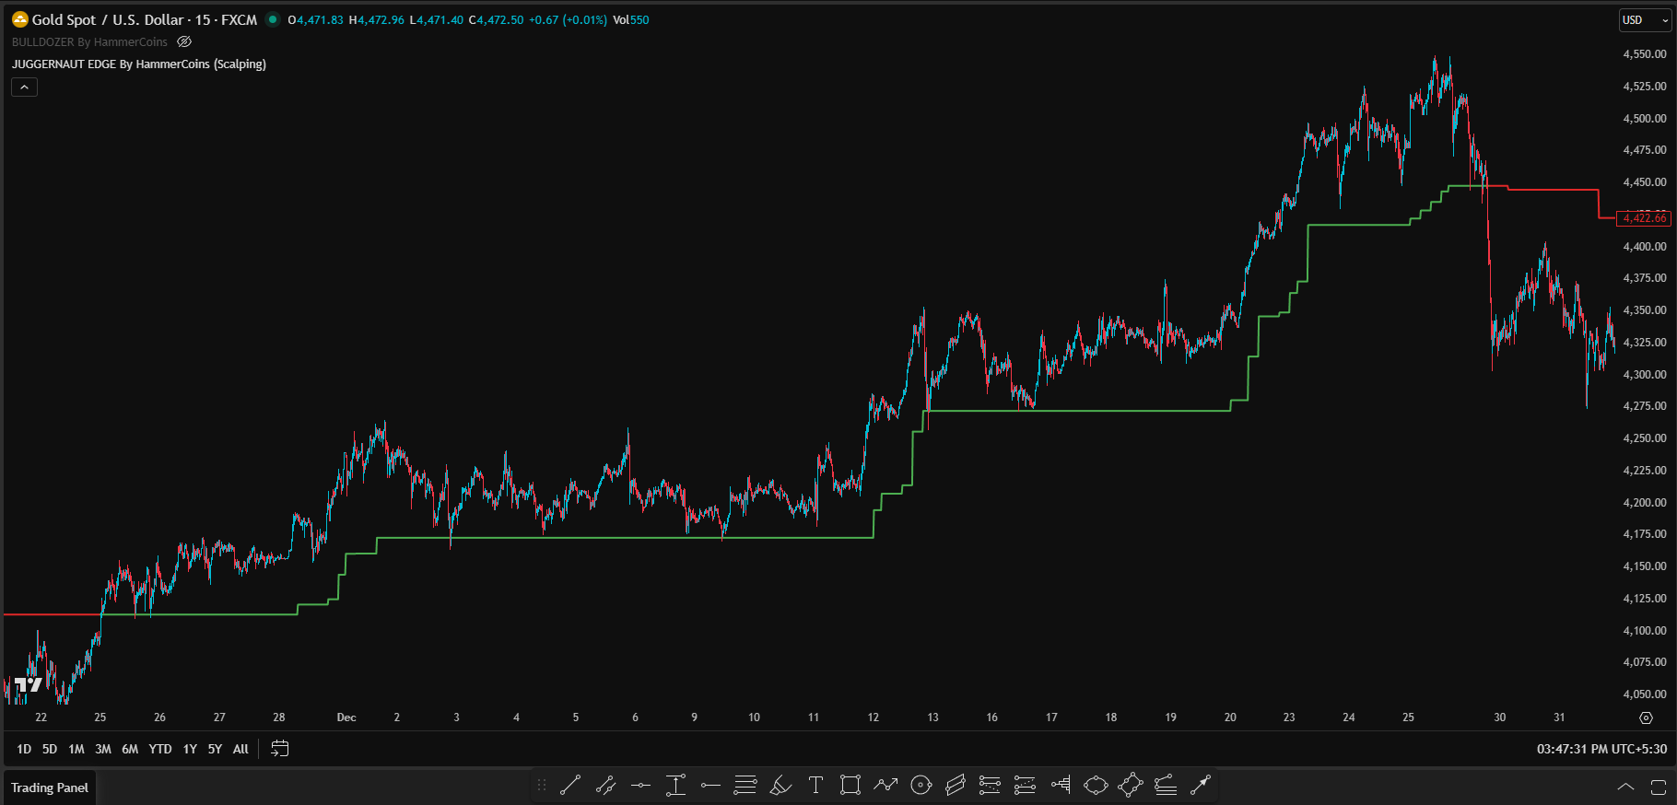Open the Trading Panel tab
This screenshot has height=805, width=1677.
[x=50, y=787]
